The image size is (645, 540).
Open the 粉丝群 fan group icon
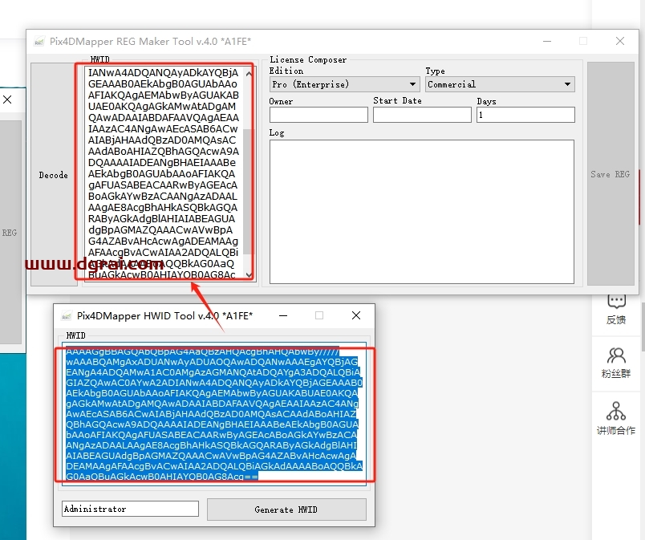point(616,362)
